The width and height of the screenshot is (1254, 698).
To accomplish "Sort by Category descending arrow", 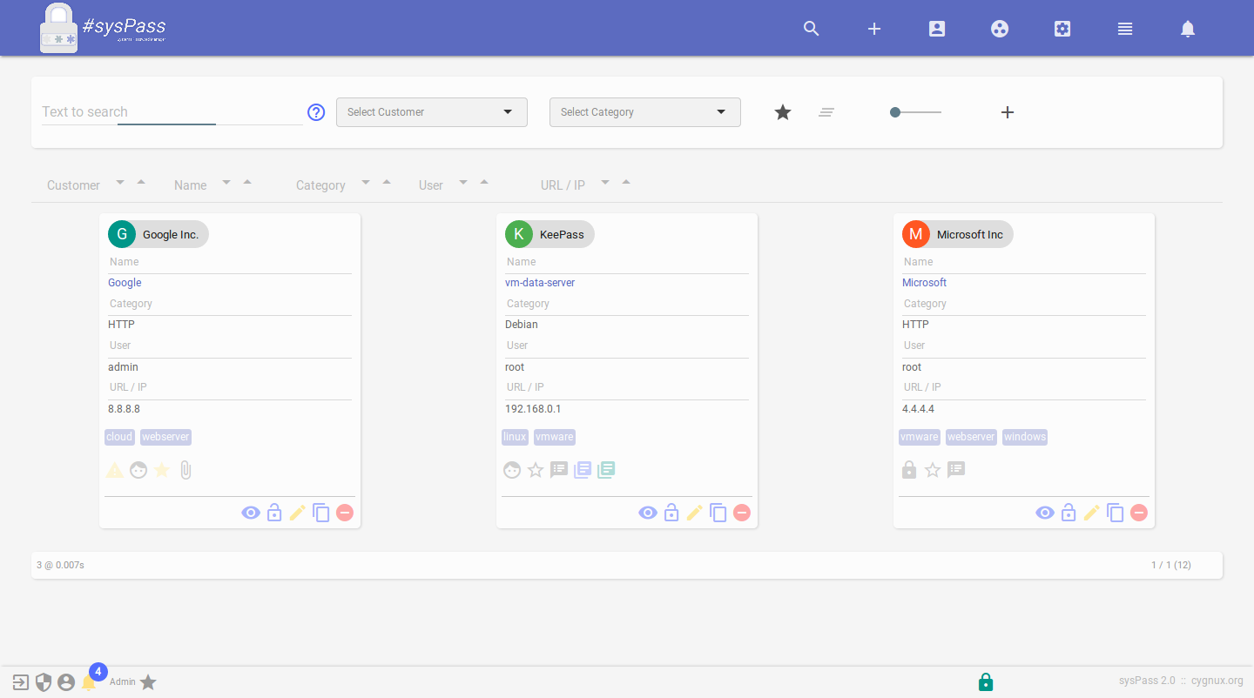I will 366,182.
